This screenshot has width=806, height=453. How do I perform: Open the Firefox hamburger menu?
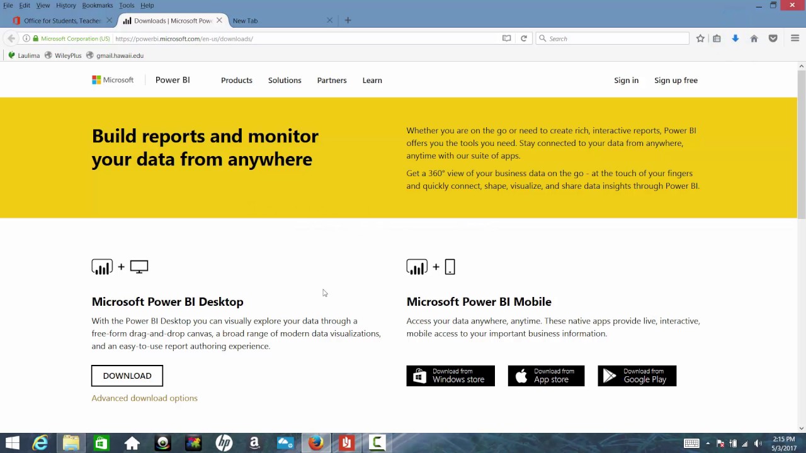point(795,38)
